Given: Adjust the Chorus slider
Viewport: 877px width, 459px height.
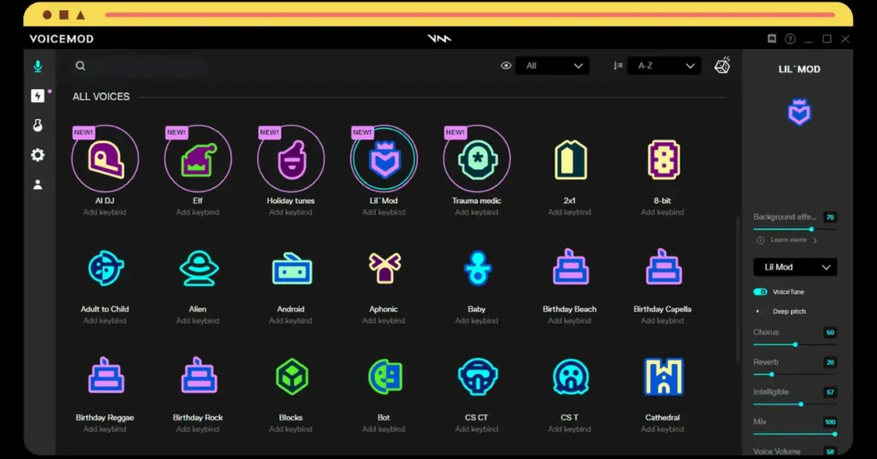Looking at the screenshot, I should tap(795, 344).
